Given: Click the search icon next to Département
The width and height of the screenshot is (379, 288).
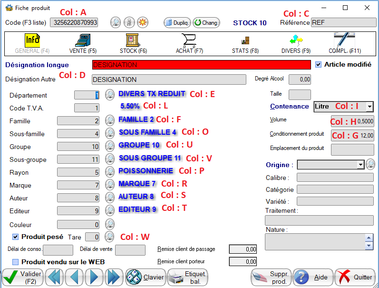Looking at the screenshot, I should [110, 95].
